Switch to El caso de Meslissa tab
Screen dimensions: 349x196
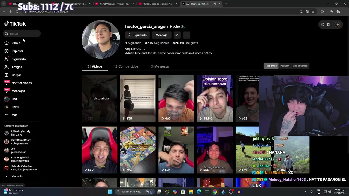[x=158, y=4]
